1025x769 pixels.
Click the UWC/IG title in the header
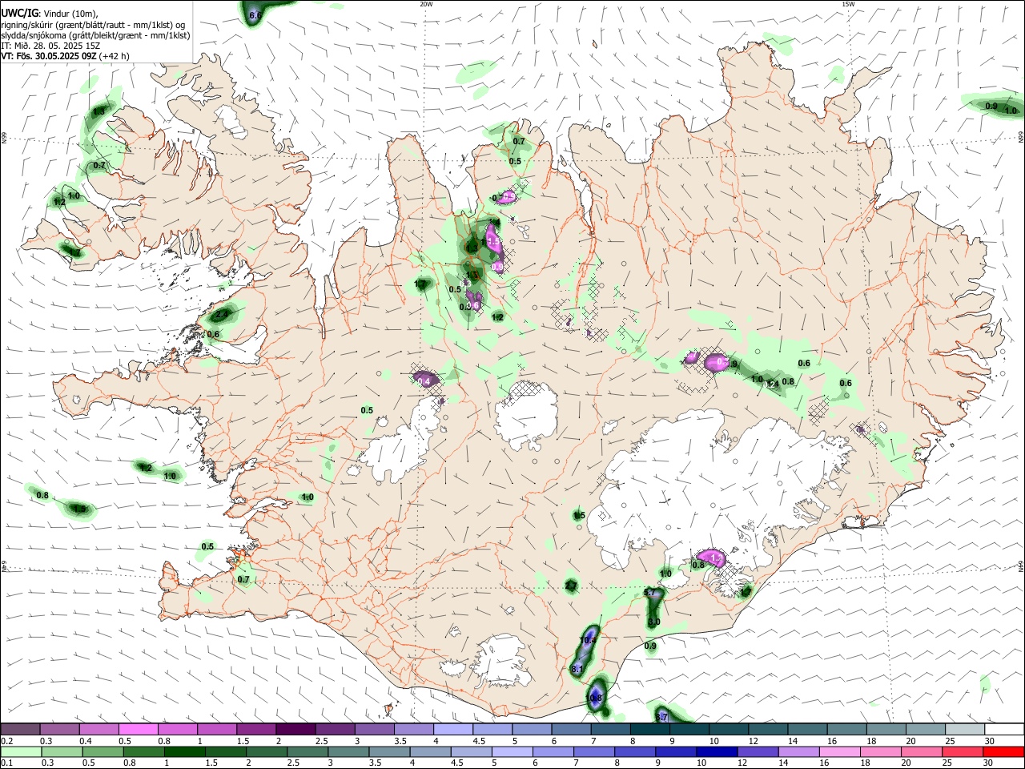[19, 14]
